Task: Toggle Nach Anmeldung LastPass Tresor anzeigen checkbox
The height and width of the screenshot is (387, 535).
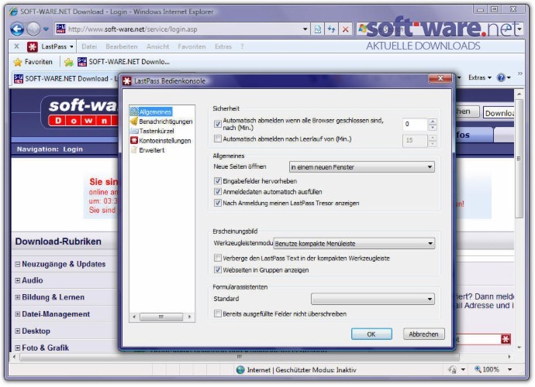Action: [x=217, y=203]
